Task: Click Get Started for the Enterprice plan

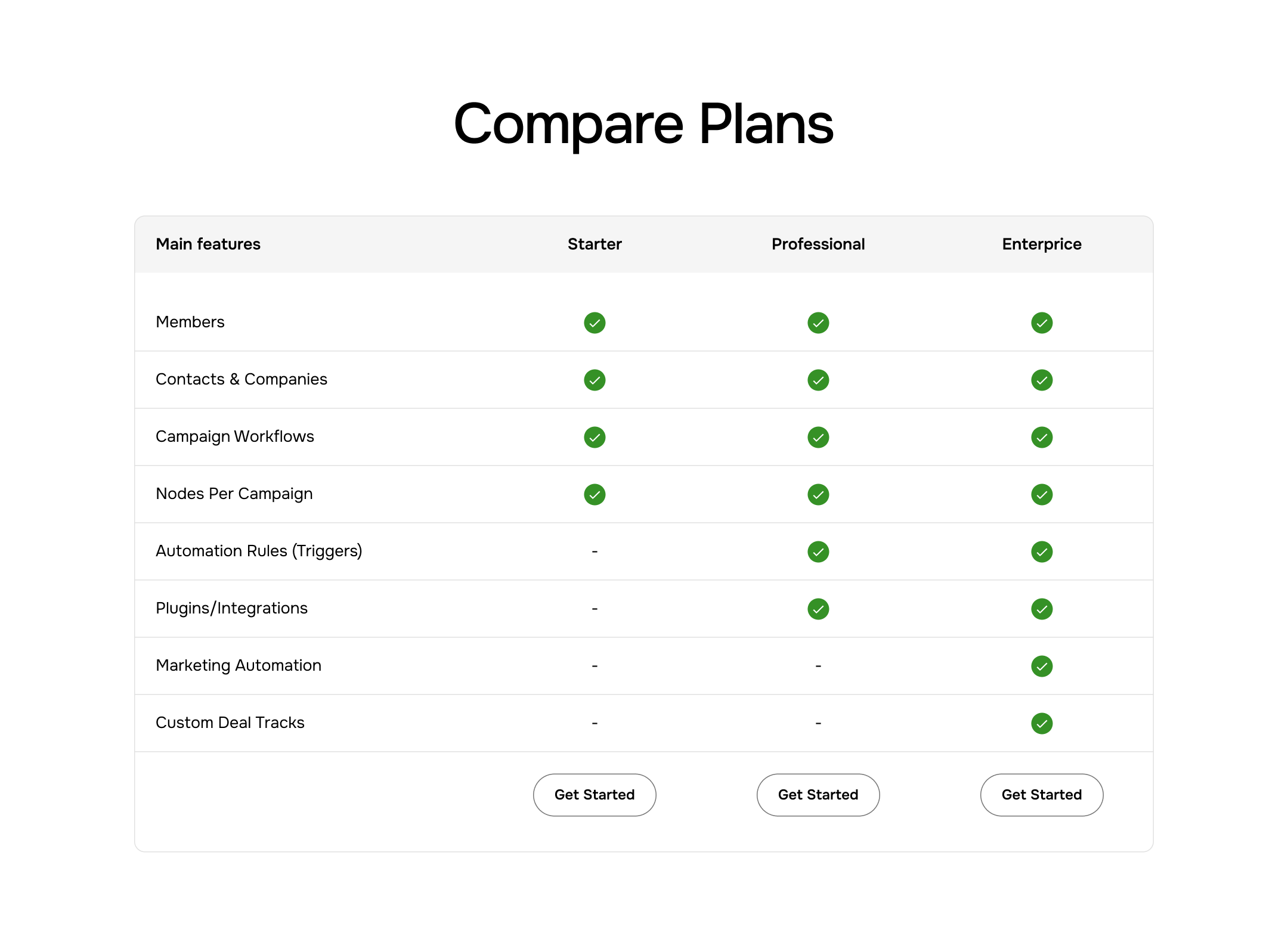Action: 1041,795
